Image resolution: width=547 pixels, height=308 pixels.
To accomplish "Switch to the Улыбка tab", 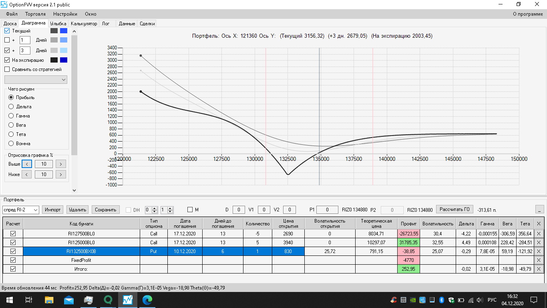I will point(58,24).
